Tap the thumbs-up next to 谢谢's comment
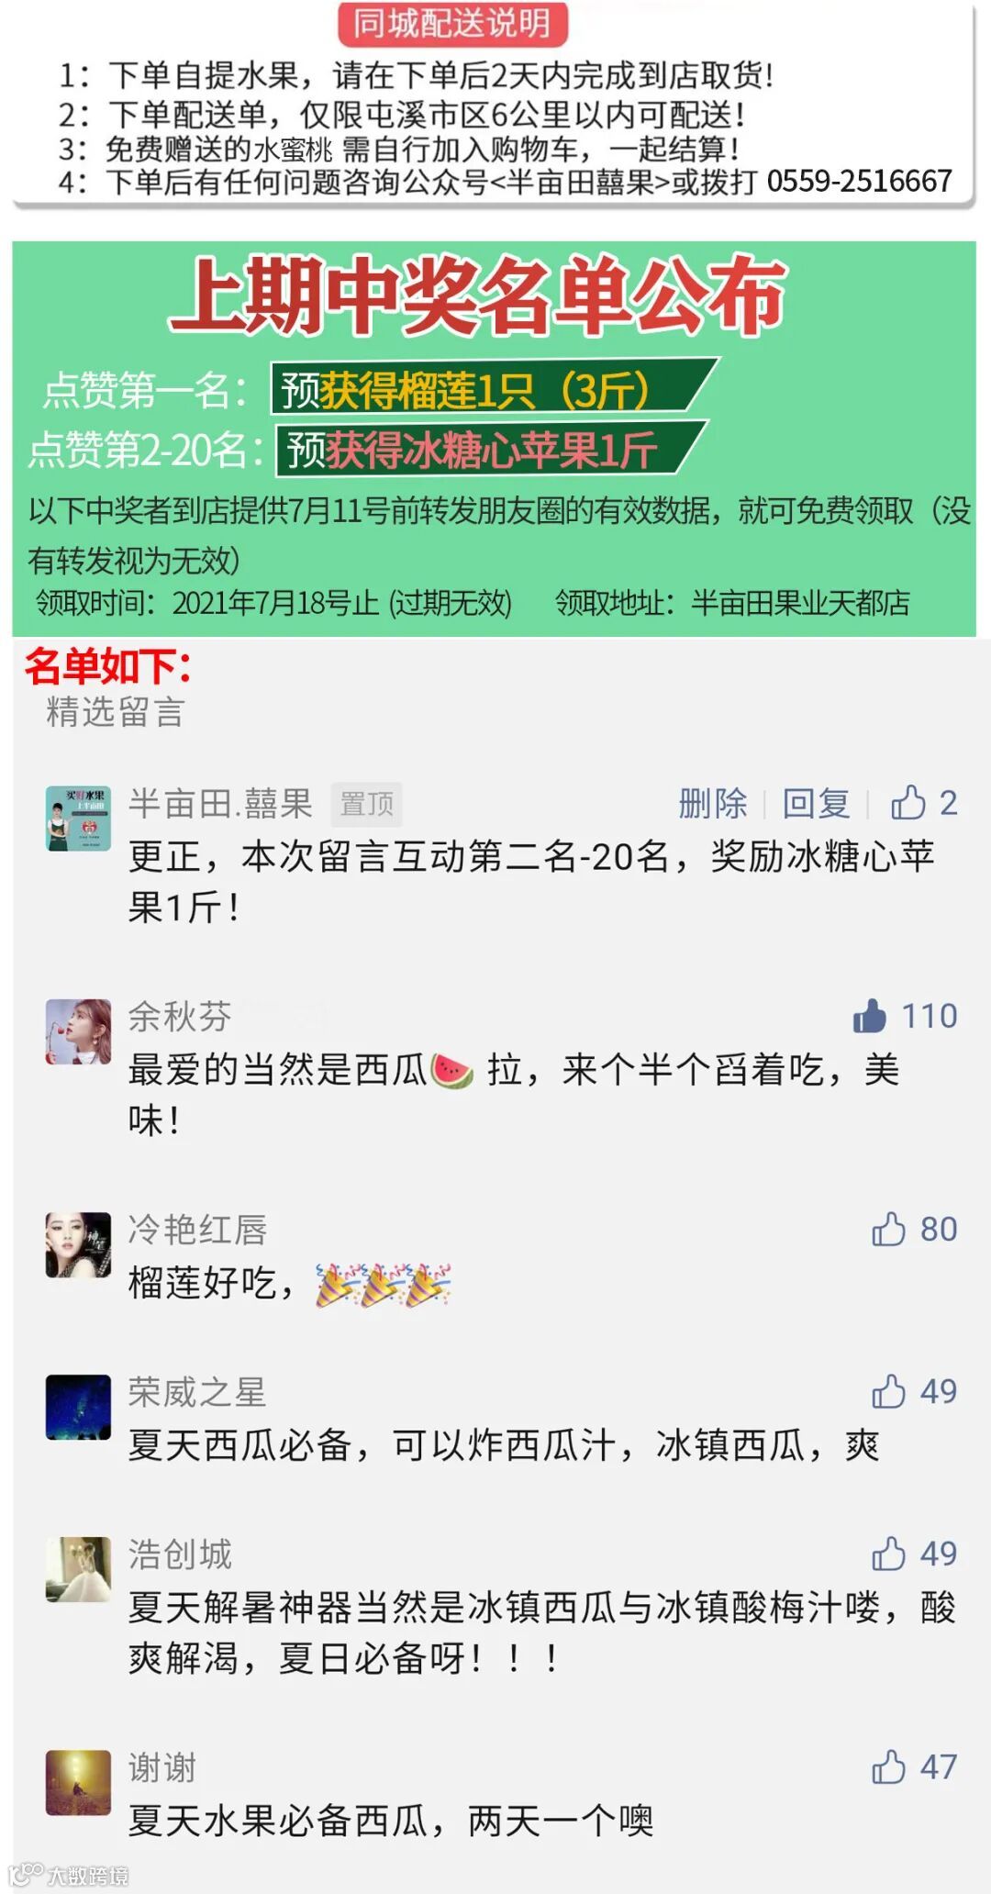The image size is (991, 1894). tap(888, 1766)
